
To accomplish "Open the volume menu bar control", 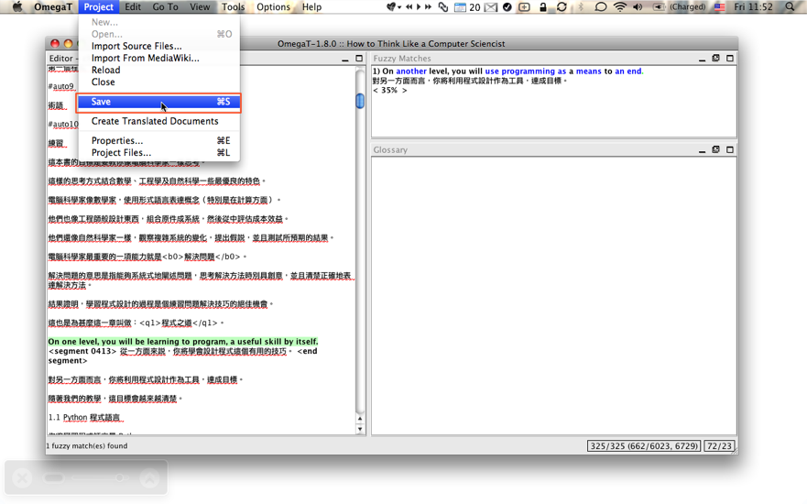I will point(638,6).
